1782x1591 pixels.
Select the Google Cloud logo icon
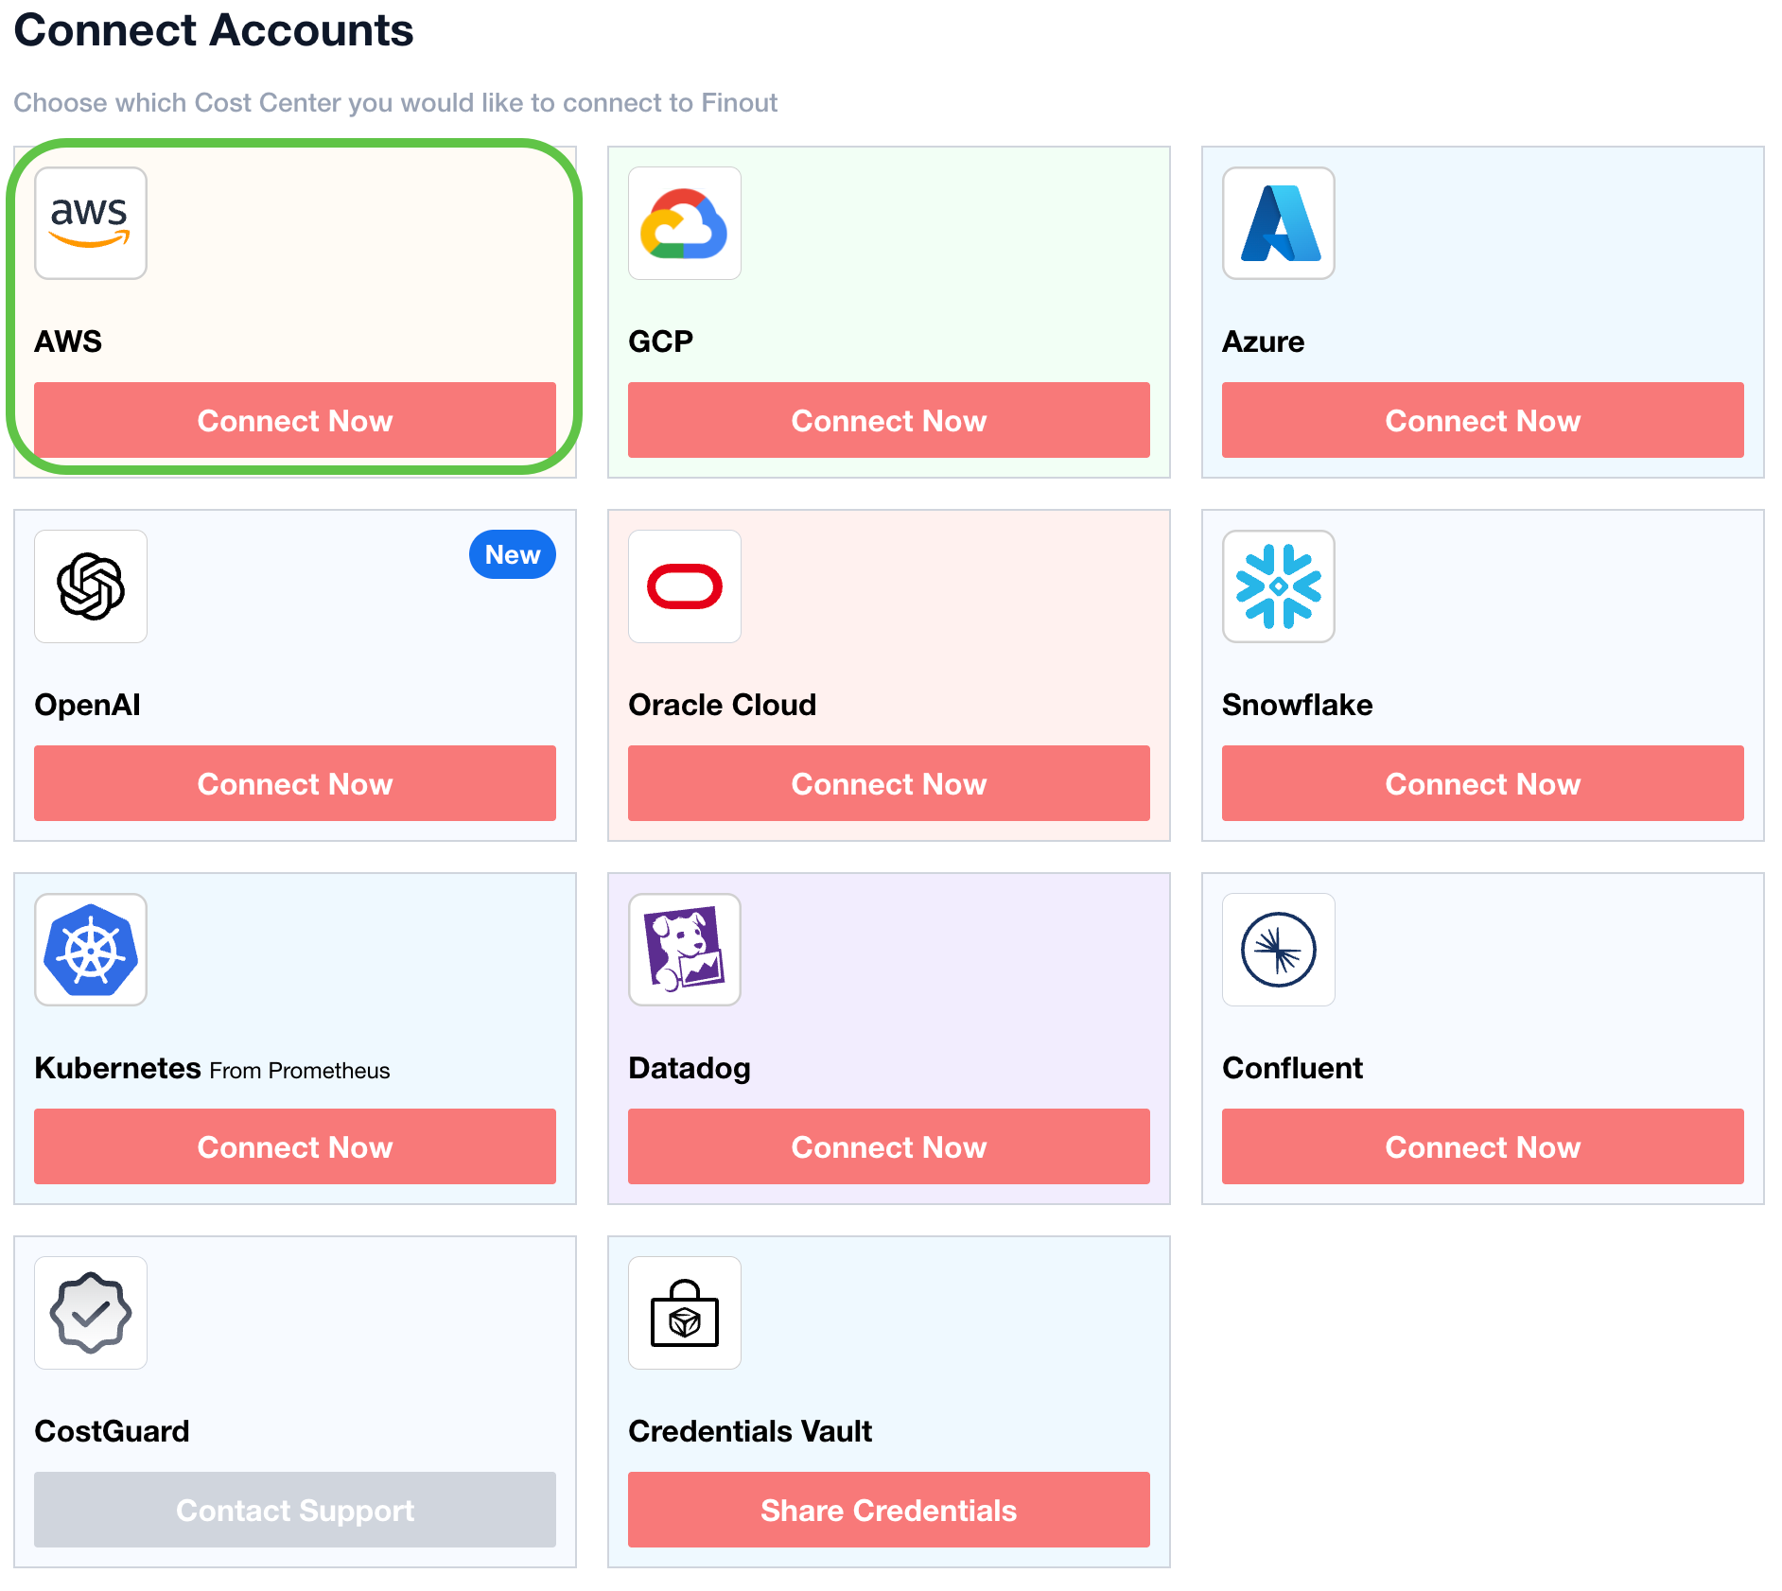(684, 223)
